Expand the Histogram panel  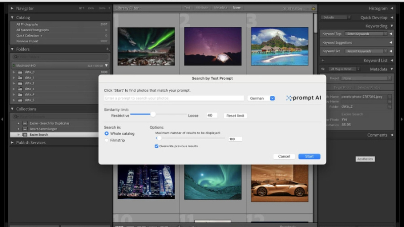(392, 8)
